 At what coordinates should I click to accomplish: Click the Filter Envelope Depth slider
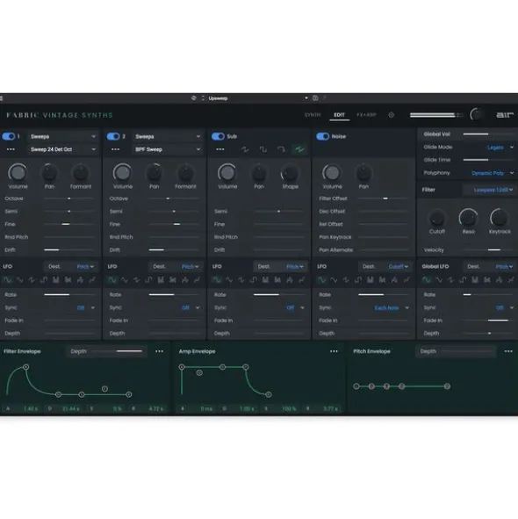pyautogui.click(x=117, y=351)
